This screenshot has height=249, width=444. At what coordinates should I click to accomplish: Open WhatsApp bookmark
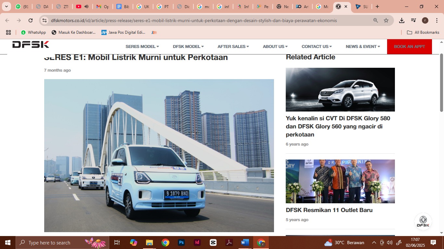(33, 32)
